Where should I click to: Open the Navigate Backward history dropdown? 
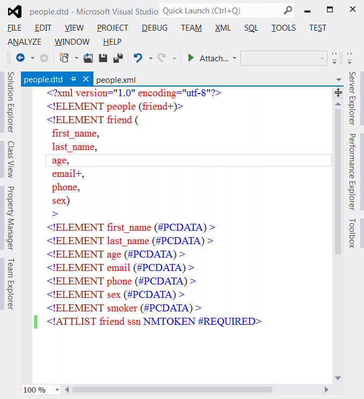tap(33, 58)
